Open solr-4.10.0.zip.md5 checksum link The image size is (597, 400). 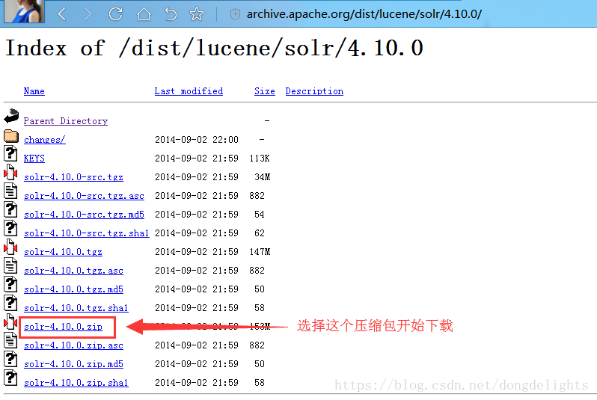pos(73,364)
